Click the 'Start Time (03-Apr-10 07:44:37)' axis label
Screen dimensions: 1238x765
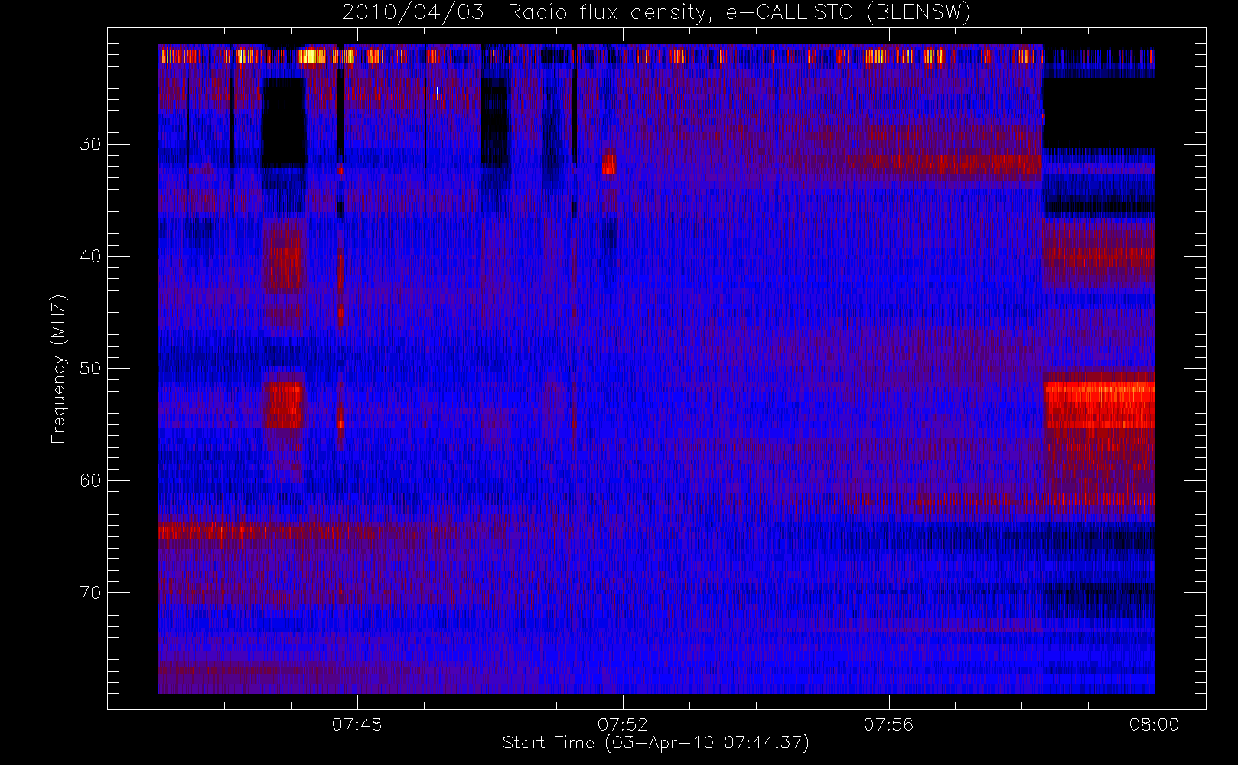(656, 743)
